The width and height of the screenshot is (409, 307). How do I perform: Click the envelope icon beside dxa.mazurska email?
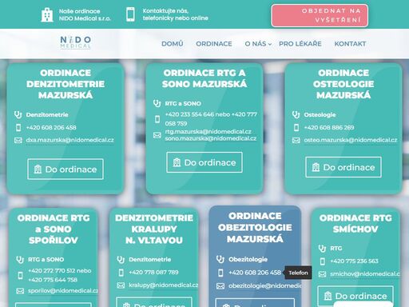[18, 140]
